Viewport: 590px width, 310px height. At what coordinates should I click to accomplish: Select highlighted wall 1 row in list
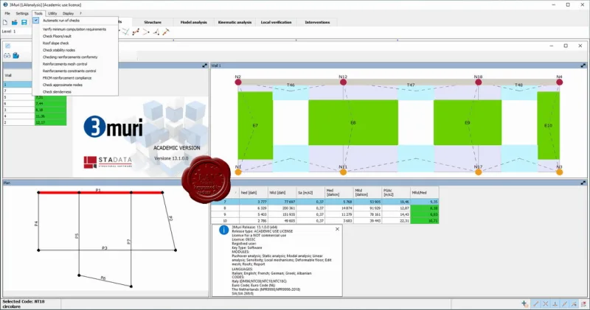18,85
